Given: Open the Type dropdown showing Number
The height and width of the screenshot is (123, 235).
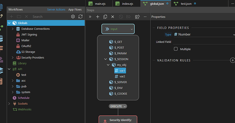Looking at the screenshot, I should click(204, 34).
